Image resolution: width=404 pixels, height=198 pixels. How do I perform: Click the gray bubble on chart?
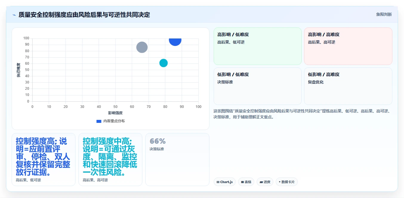[142, 47]
